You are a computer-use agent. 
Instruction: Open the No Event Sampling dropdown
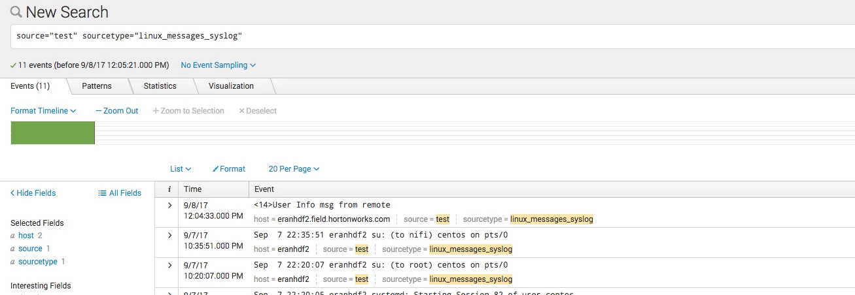tap(218, 65)
